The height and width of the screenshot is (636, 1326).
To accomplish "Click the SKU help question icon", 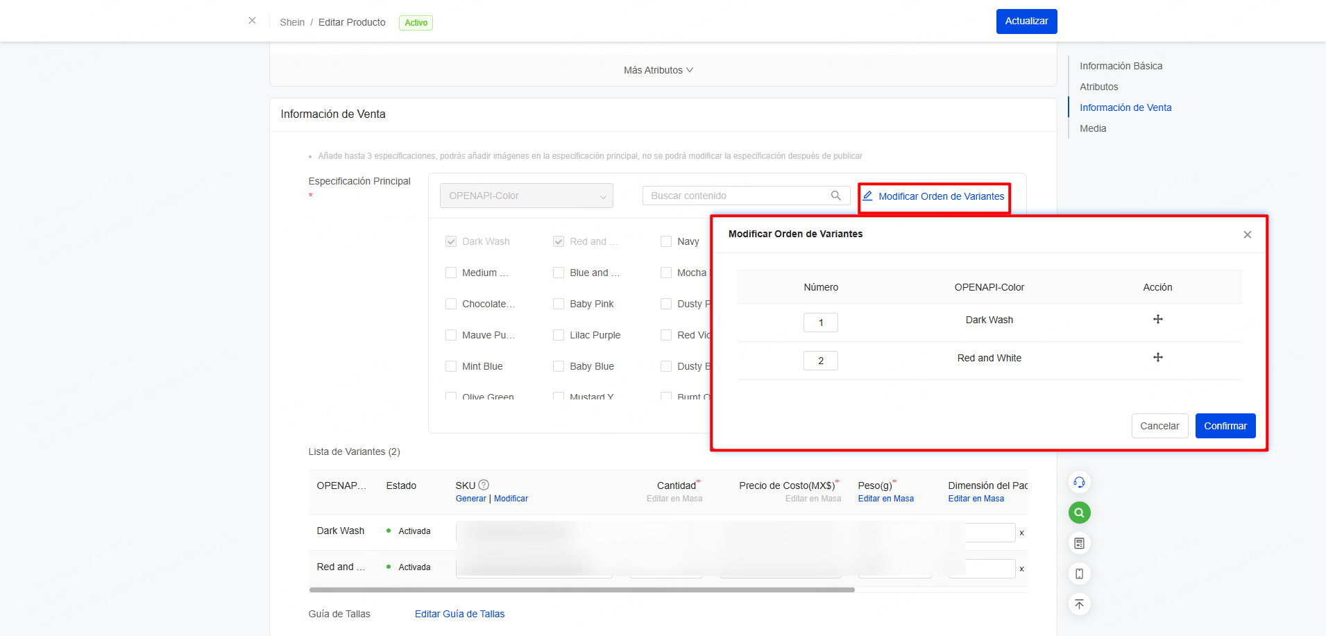I will click(484, 485).
